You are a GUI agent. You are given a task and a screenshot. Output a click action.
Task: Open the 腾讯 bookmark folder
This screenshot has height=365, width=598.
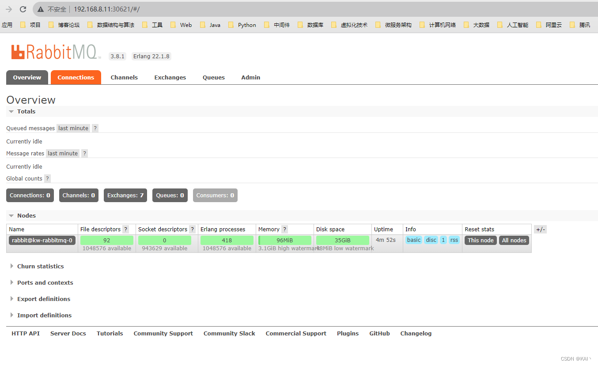tap(580, 25)
